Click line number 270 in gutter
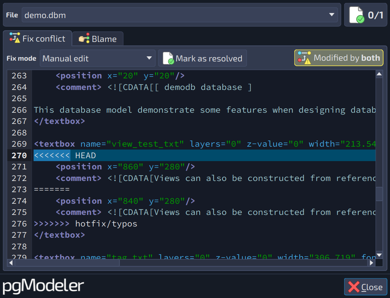Image resolution: width=390 pixels, height=298 pixels. 19,155
